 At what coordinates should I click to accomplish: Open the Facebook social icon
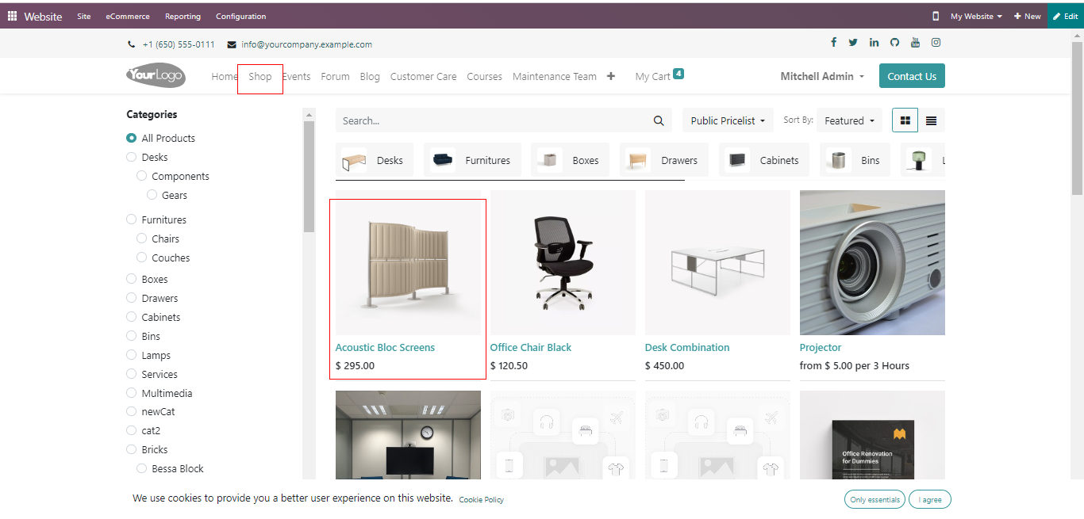pos(833,43)
